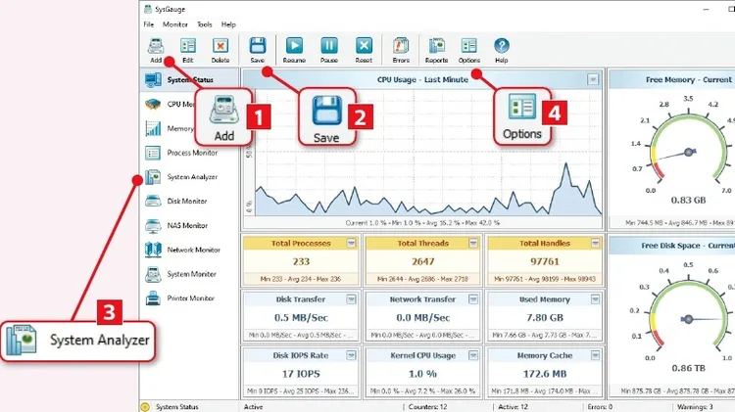The height and width of the screenshot is (412, 735).
Task: Expand the CPU Usage chart dropdown
Action: [x=593, y=79]
